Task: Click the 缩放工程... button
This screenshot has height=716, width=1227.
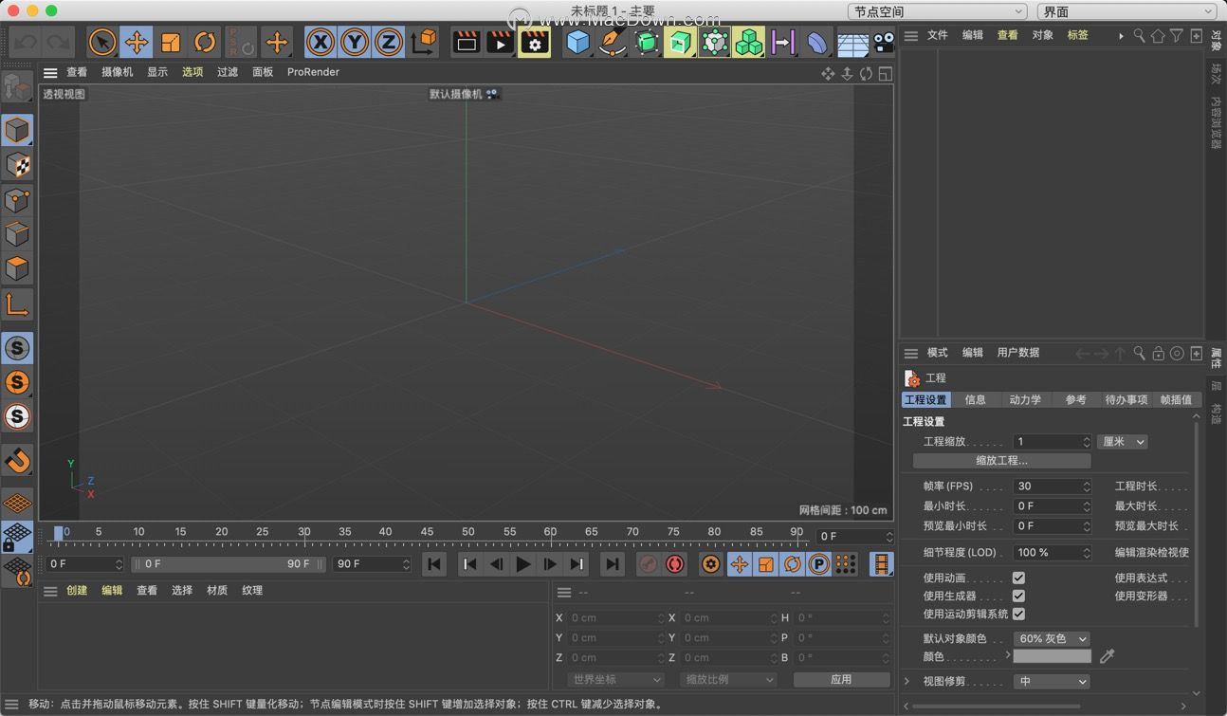Action: [x=1001, y=460]
